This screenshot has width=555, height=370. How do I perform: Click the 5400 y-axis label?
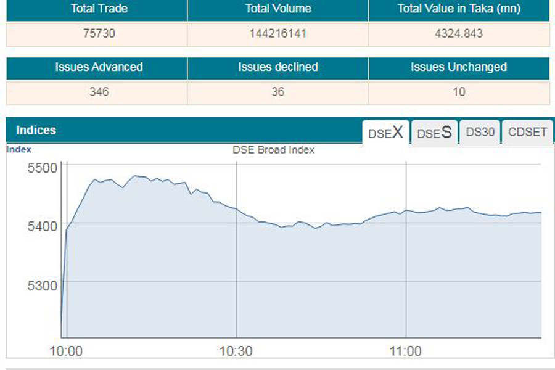point(41,226)
